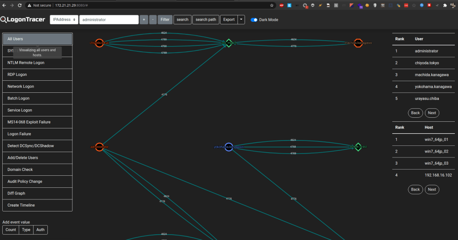Click the browser reload icon
This screenshot has width=458, height=240.
coord(20,5)
